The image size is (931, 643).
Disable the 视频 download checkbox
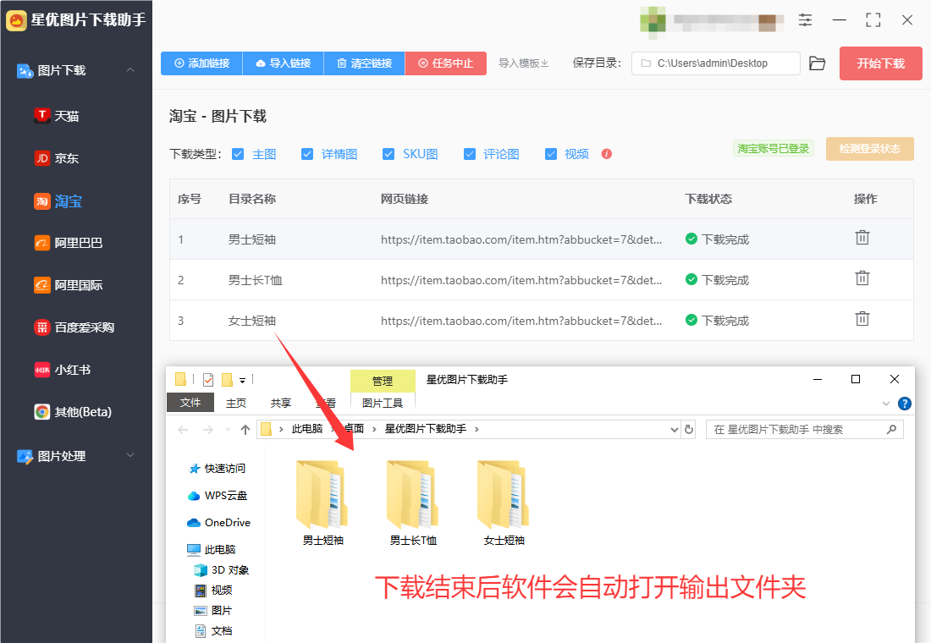tap(551, 154)
